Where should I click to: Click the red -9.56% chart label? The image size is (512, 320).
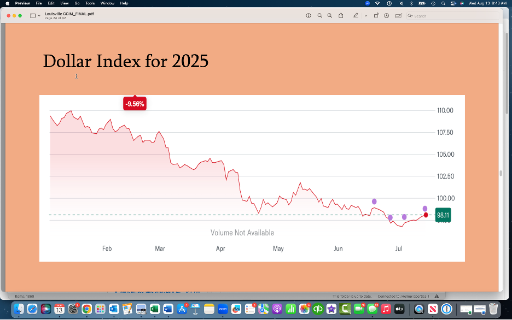[135, 104]
